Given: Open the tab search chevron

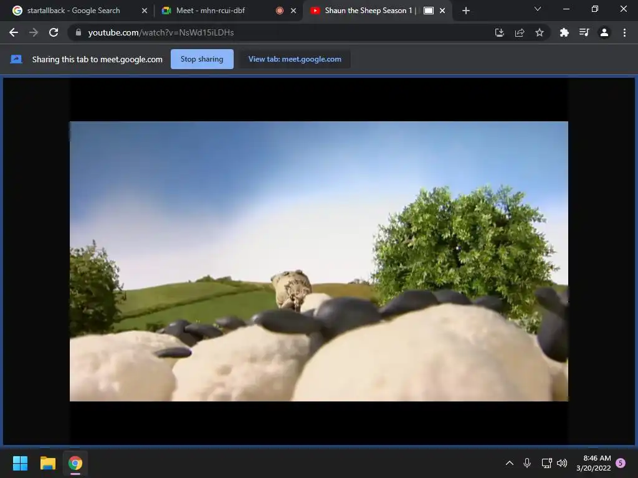Looking at the screenshot, I should coord(538,9).
